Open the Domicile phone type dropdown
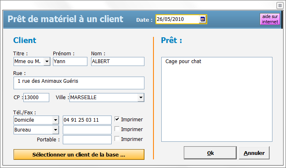Image resolution: width=286 pixels, height=168 pixels. (55, 120)
